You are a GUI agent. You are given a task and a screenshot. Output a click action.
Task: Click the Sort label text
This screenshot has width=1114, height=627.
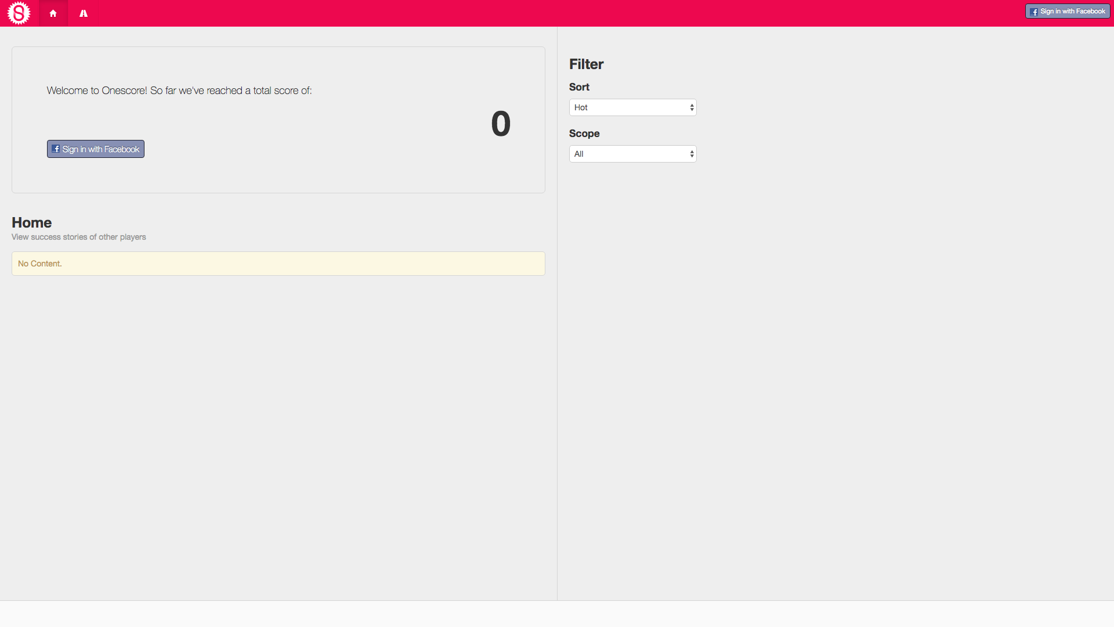pos(579,87)
